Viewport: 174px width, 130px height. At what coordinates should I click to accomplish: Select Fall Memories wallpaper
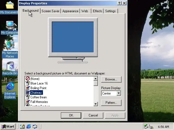pyautogui.click(x=39, y=102)
